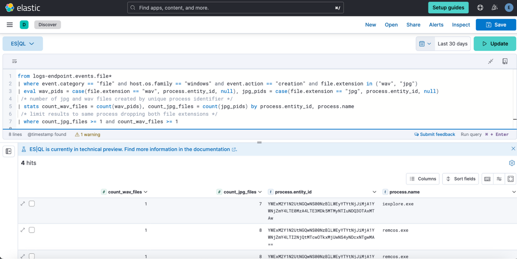Expand count_wav_files column header menu
The height and width of the screenshot is (259, 517).
[145, 192]
